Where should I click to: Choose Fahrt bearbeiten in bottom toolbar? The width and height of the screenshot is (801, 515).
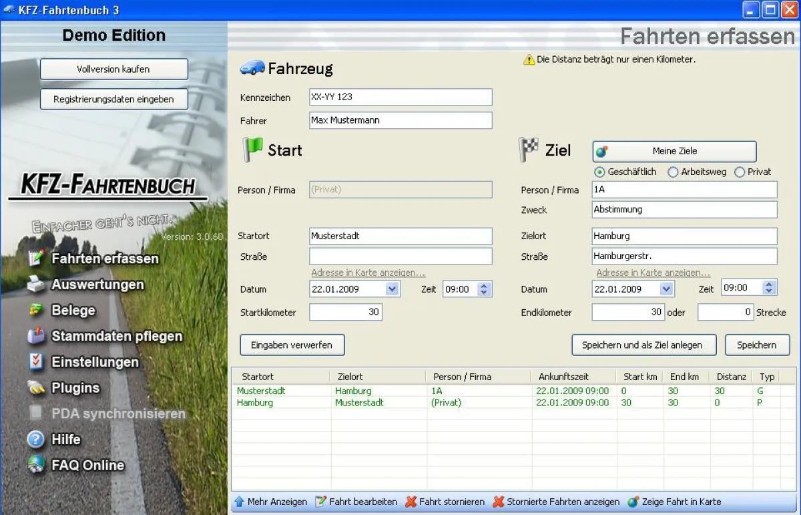(356, 502)
